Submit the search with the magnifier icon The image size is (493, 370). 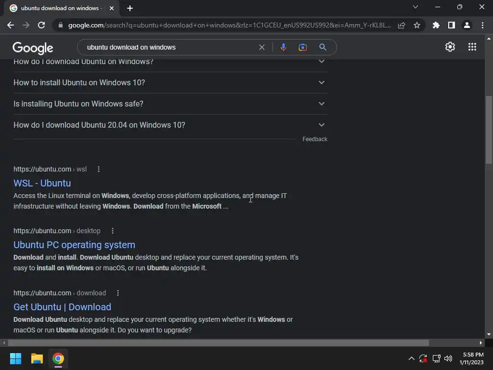[x=323, y=47]
